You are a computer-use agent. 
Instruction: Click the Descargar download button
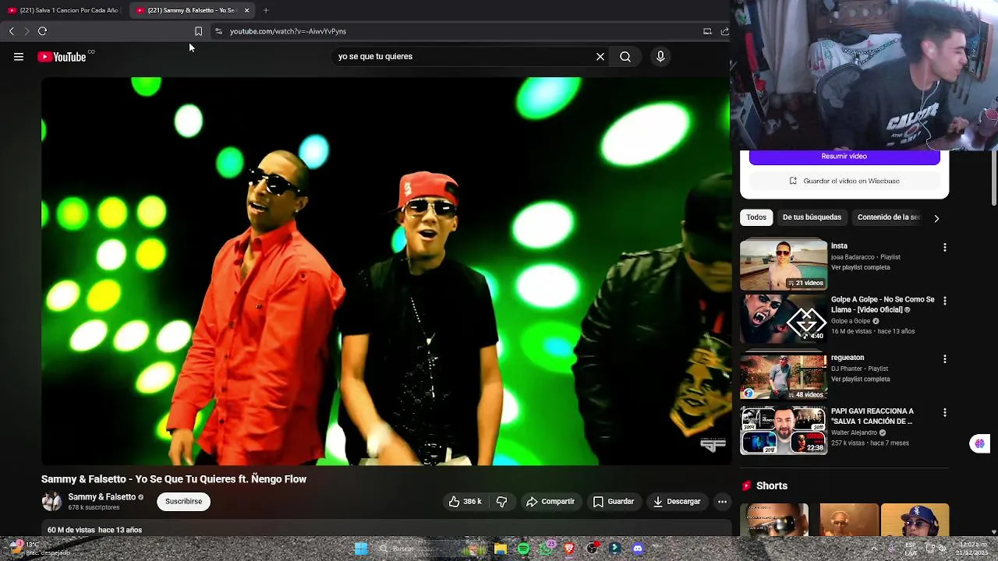(x=677, y=502)
